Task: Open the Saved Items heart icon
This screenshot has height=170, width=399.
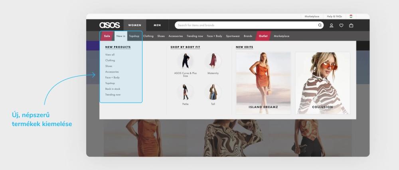Action: [x=341, y=25]
